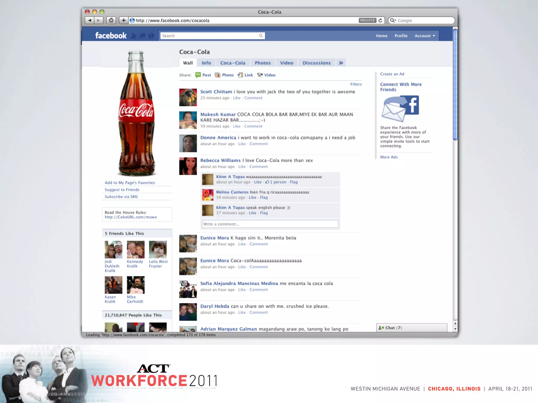Open Jodi Dukleth Kralik's friend thumbnail
Viewport: 538px width, 403px height.
click(x=113, y=250)
